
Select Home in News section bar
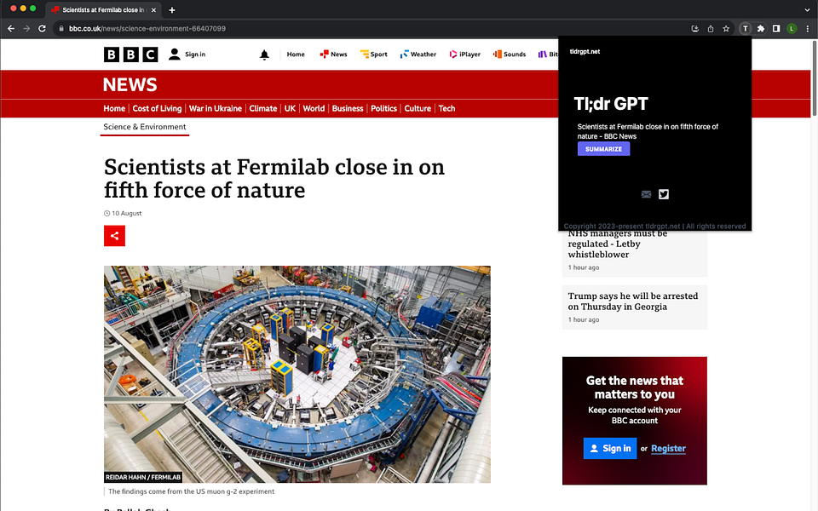[x=114, y=108]
